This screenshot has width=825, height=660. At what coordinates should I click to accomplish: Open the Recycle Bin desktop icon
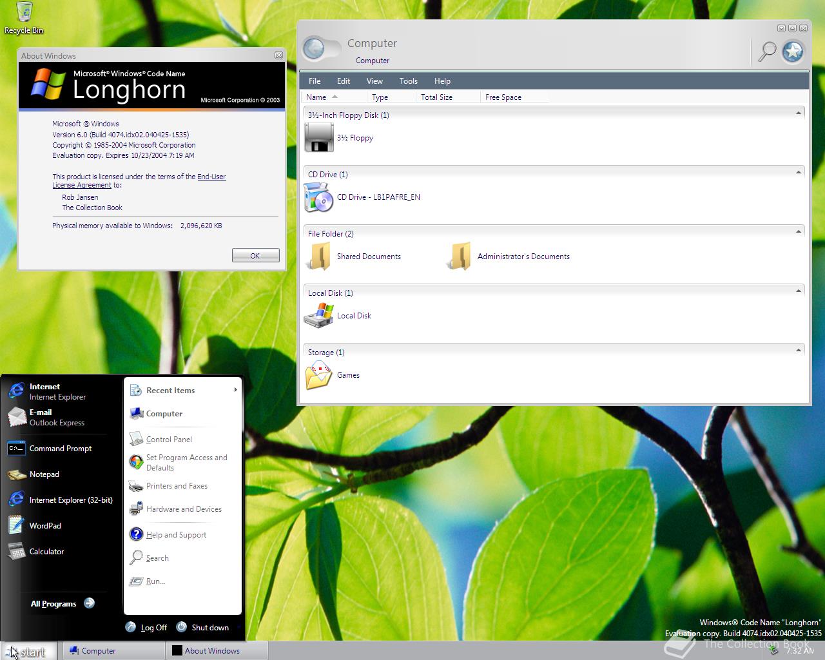24,17
